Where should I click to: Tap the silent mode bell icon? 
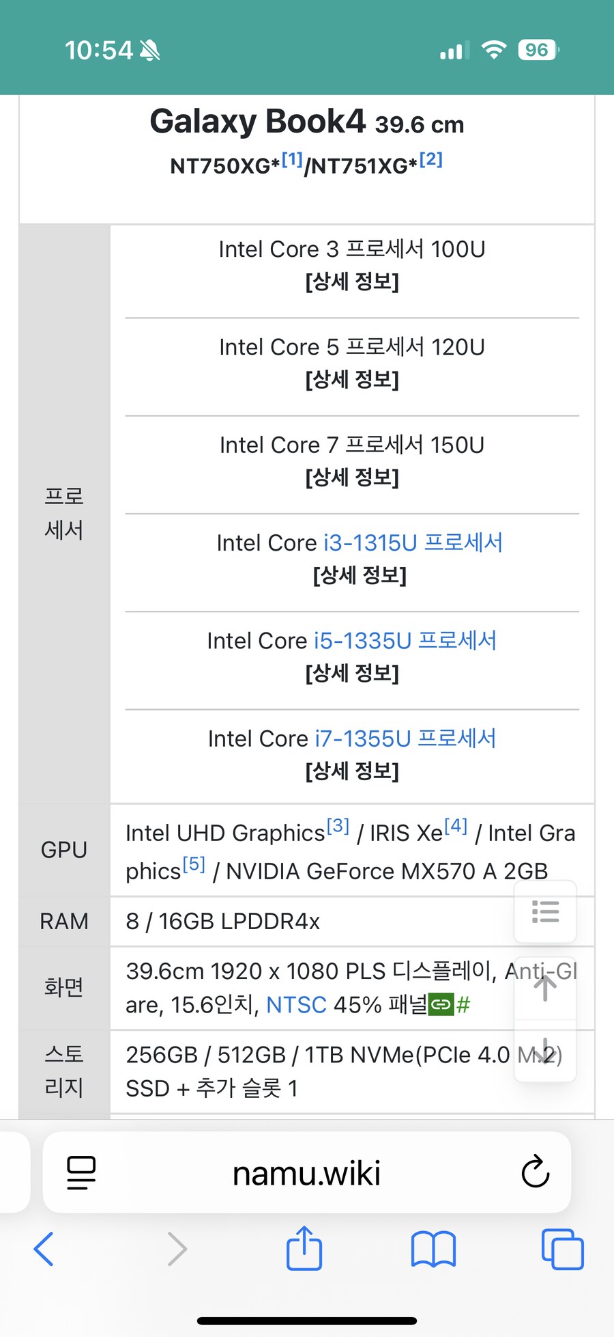click(x=150, y=50)
